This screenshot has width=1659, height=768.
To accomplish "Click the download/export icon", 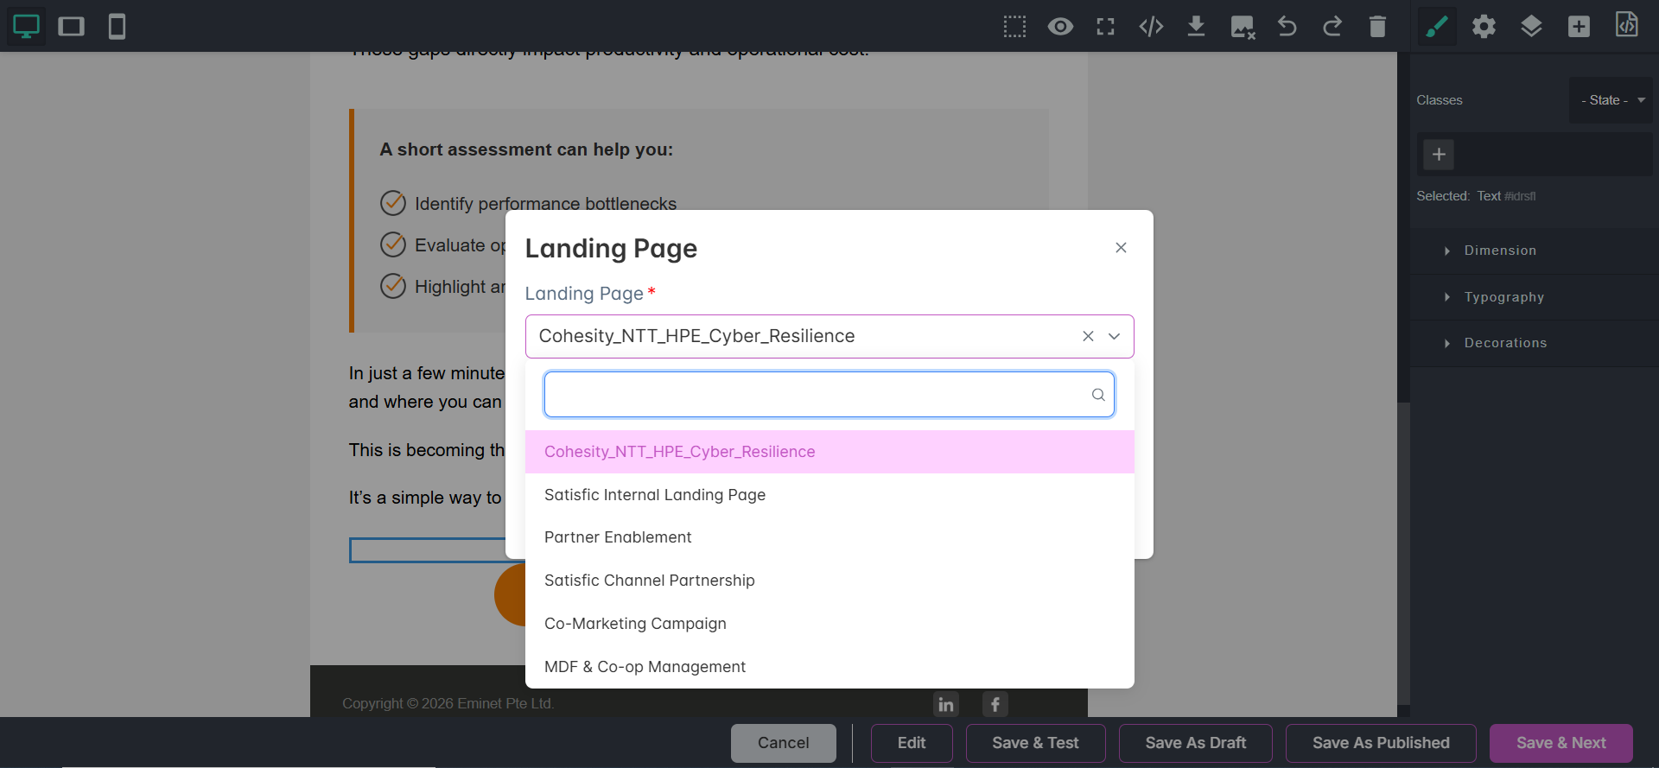I will (1196, 27).
